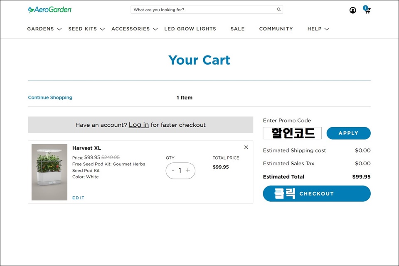
Task: Click the Estimated Total amount $99.95
Action: click(361, 177)
